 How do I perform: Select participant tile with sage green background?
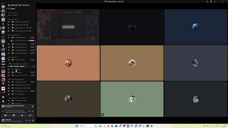(132, 99)
